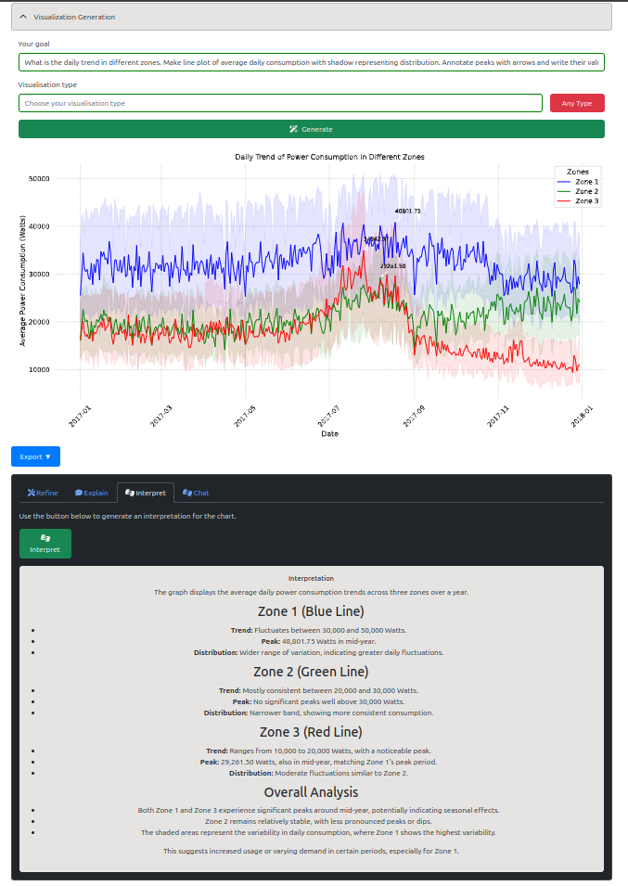Click the Refine tab's tools icon
The width and height of the screenshot is (628, 886).
[x=32, y=493]
